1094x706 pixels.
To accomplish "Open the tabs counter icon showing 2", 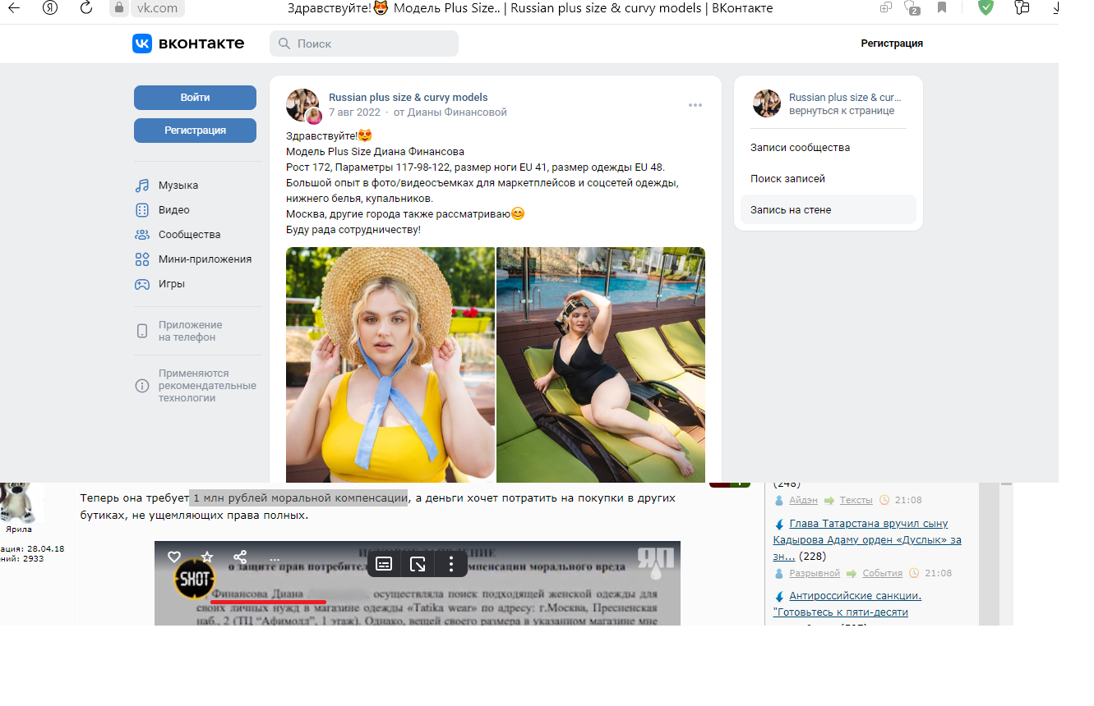I will tap(912, 8).
